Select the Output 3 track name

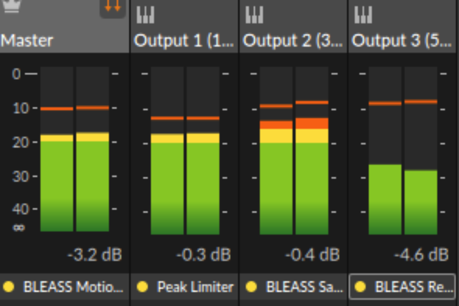click(x=401, y=41)
